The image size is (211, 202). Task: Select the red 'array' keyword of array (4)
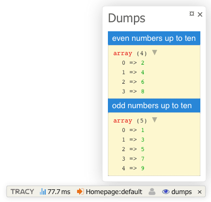[123, 53]
